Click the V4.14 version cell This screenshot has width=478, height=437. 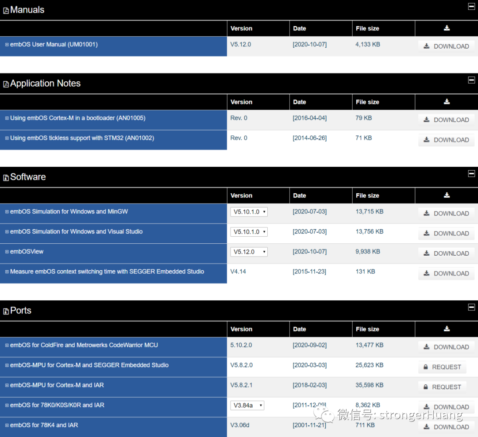coord(238,272)
